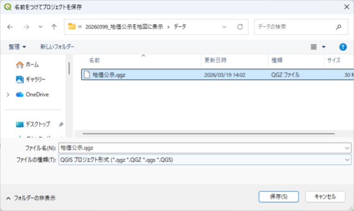Click the view layout icon

point(314,47)
